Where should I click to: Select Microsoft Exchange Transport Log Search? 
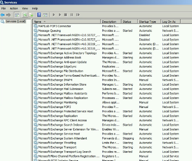pos(65,152)
